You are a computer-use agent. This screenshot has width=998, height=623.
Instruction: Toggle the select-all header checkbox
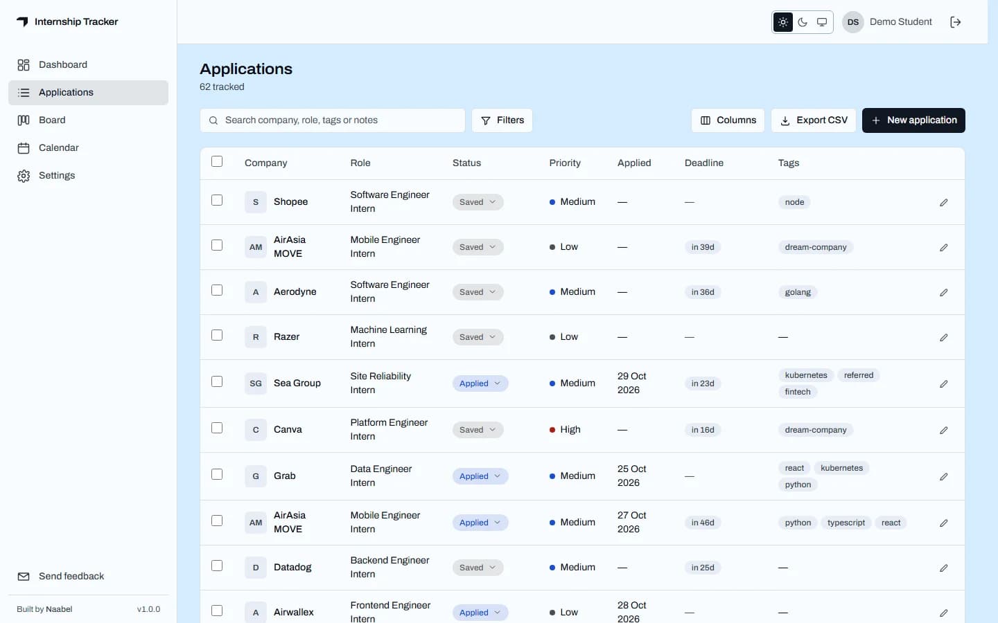(217, 161)
